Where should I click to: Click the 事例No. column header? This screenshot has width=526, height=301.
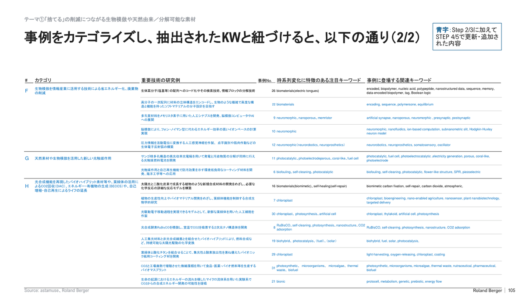[265, 80]
